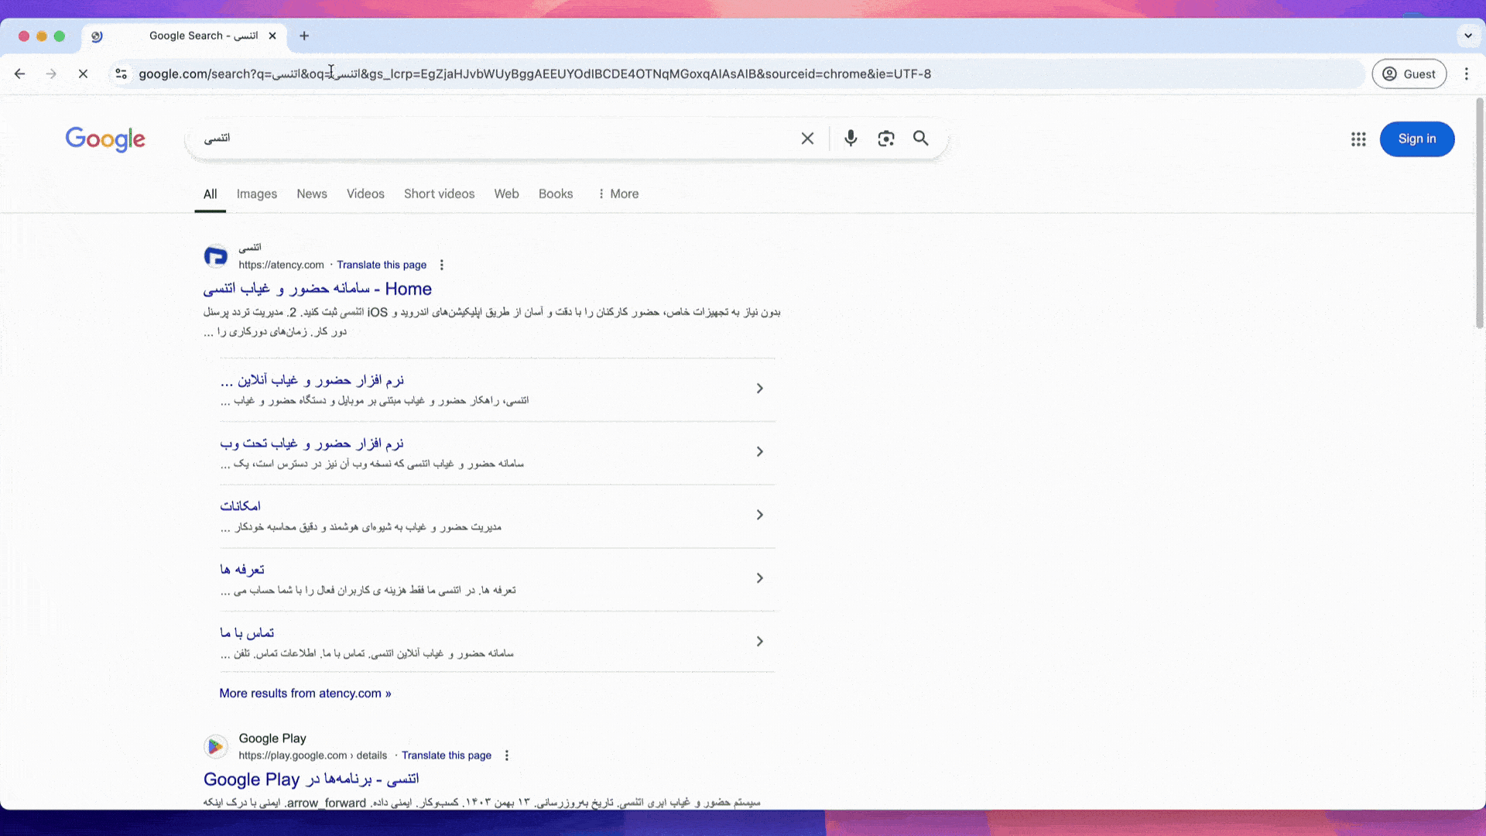The image size is (1486, 836).
Task: Clear the search box text
Action: (x=807, y=139)
